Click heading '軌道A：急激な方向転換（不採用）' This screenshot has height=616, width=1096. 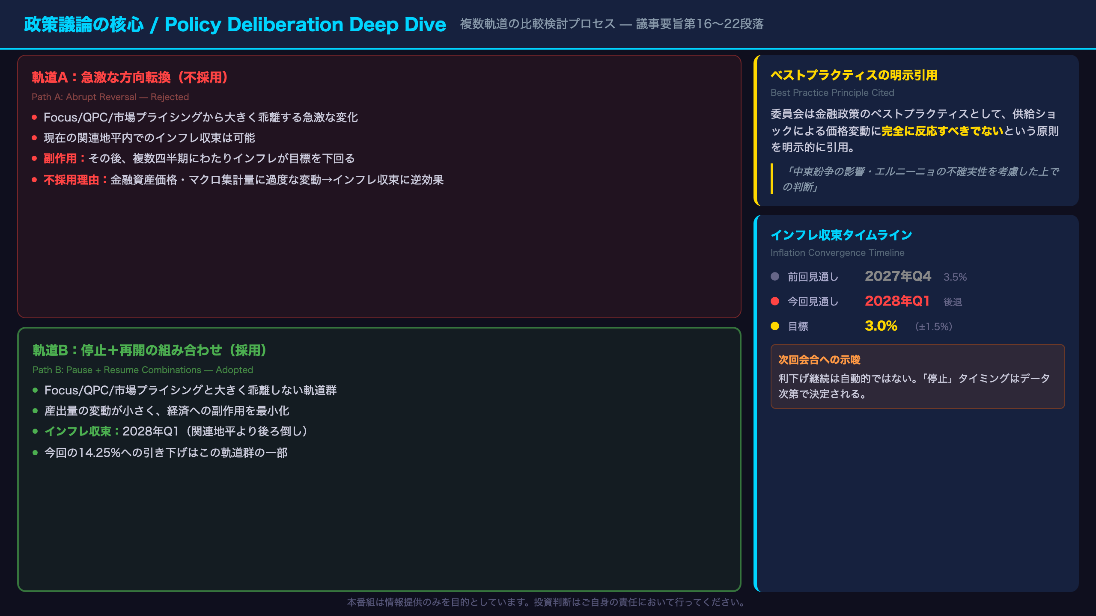click(130, 77)
